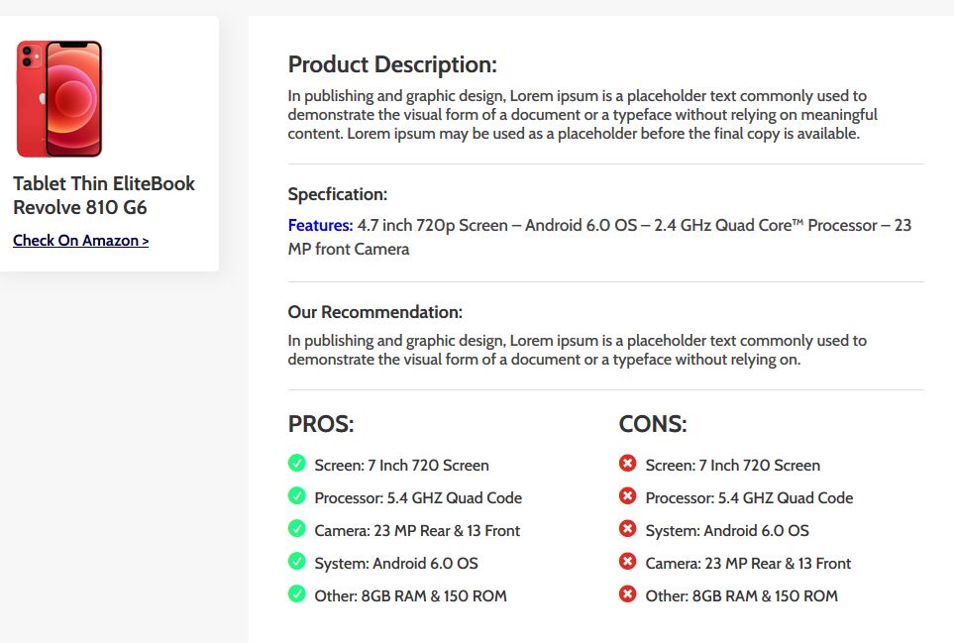Click green check icon beside Processor pro
Viewport: 954px width, 643px height.
(x=296, y=495)
